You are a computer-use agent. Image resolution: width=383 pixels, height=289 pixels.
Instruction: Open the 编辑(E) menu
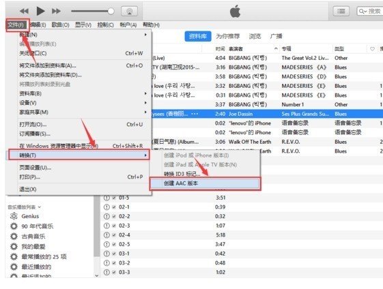tap(38, 25)
